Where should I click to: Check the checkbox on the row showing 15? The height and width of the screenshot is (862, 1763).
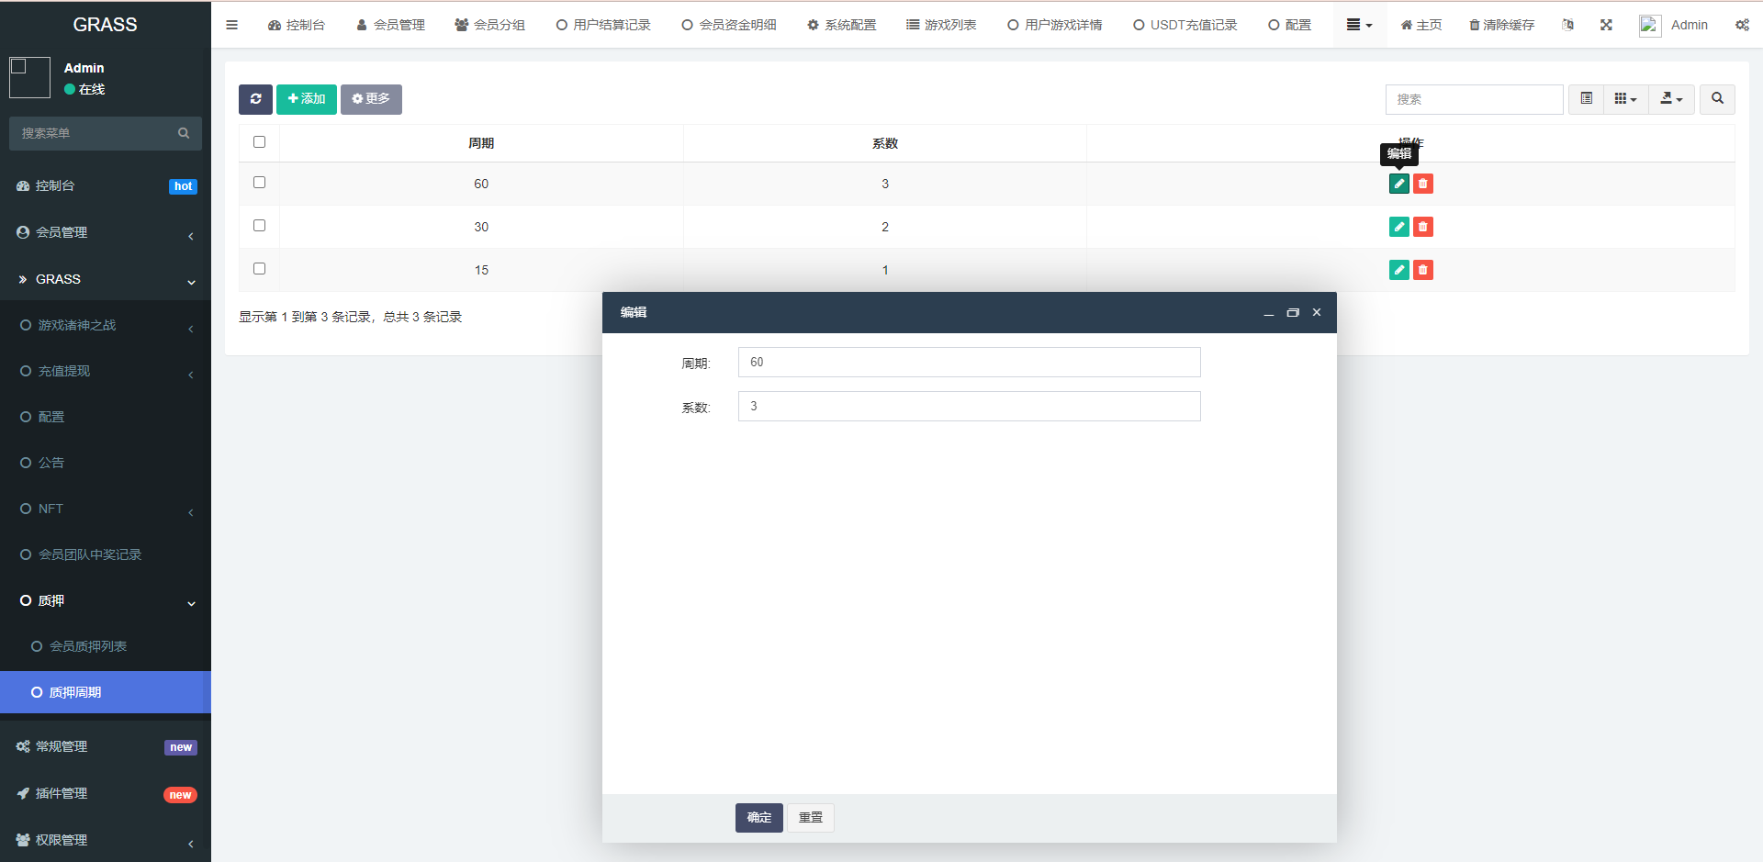click(x=259, y=268)
